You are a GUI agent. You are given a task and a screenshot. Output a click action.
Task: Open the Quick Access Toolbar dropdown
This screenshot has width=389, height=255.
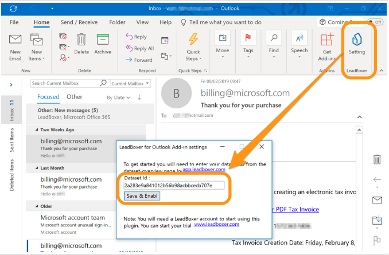pos(52,9)
